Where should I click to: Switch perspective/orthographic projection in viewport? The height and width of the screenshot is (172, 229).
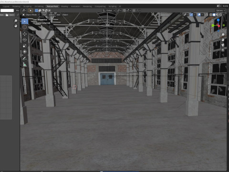(x=223, y=50)
